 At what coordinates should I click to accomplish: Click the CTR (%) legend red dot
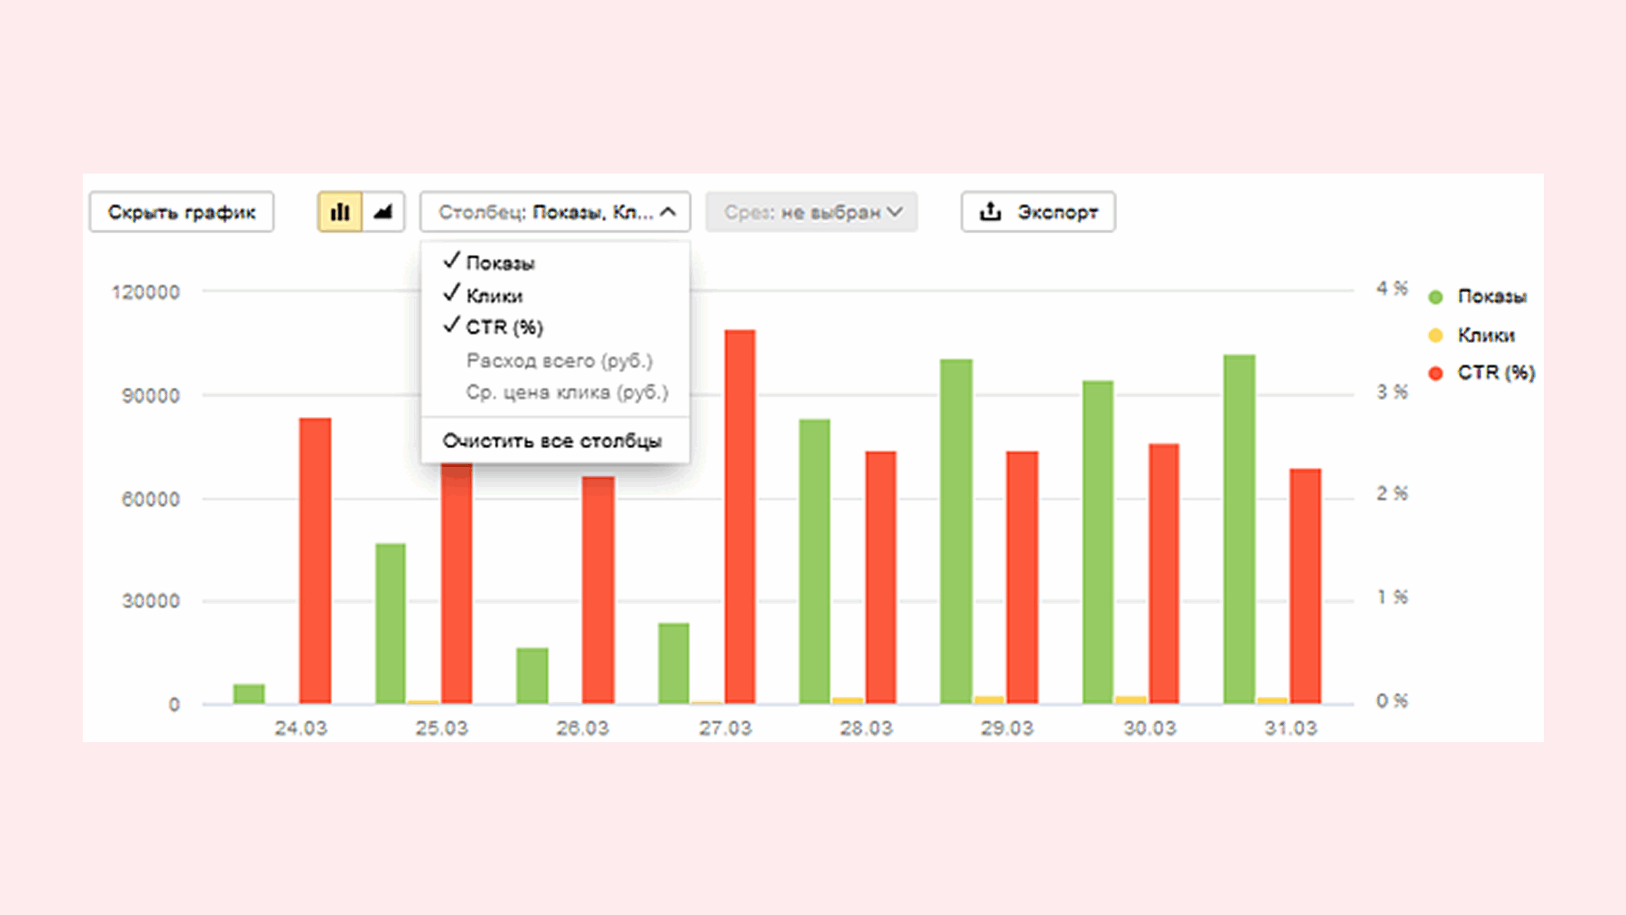click(x=1435, y=373)
